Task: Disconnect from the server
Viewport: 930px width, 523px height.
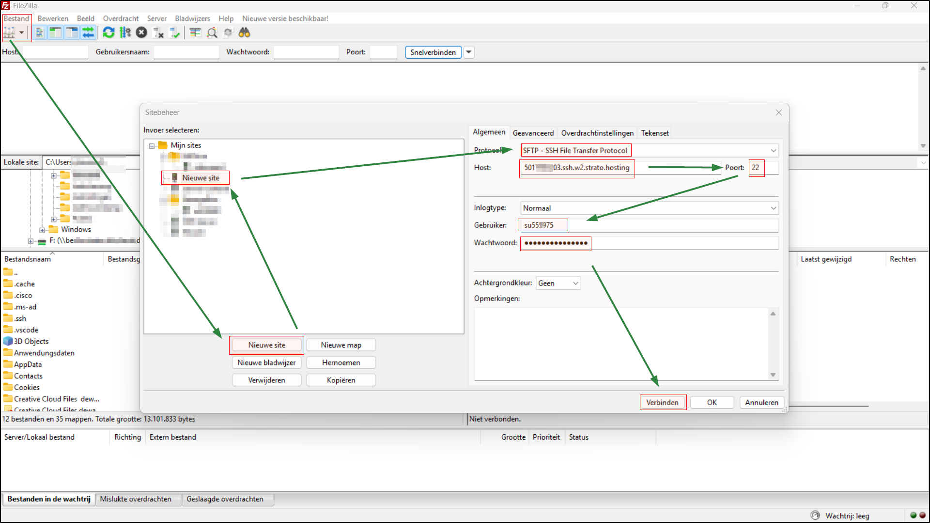Action: point(158,32)
